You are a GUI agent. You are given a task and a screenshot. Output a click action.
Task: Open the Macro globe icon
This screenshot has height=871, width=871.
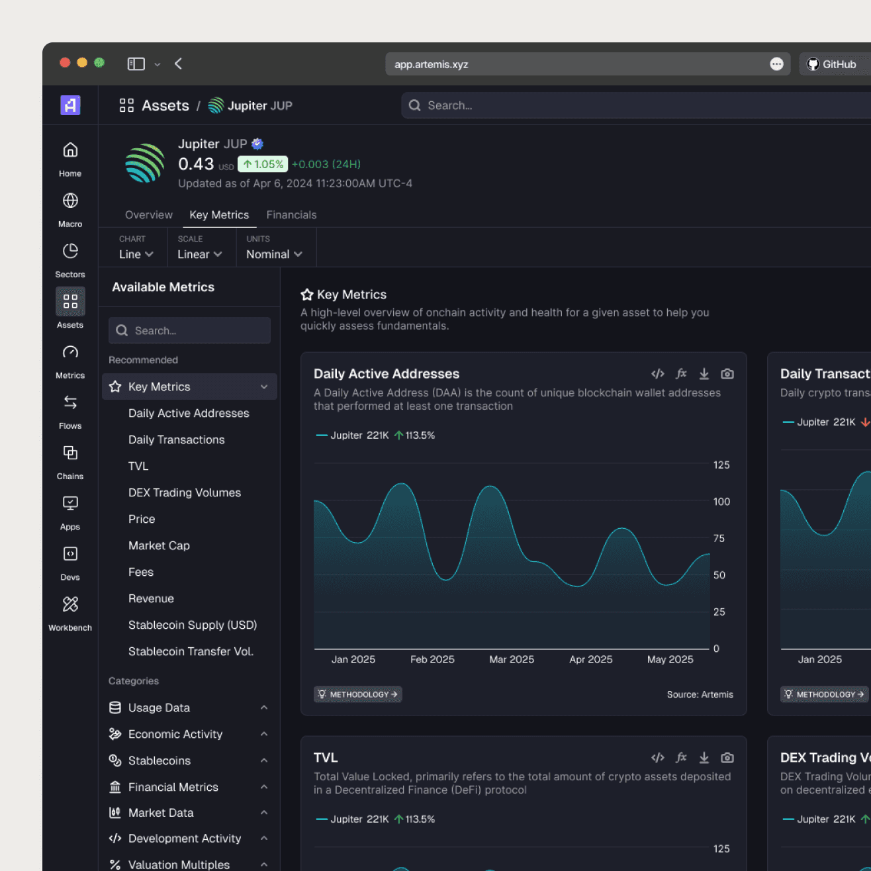click(x=70, y=201)
